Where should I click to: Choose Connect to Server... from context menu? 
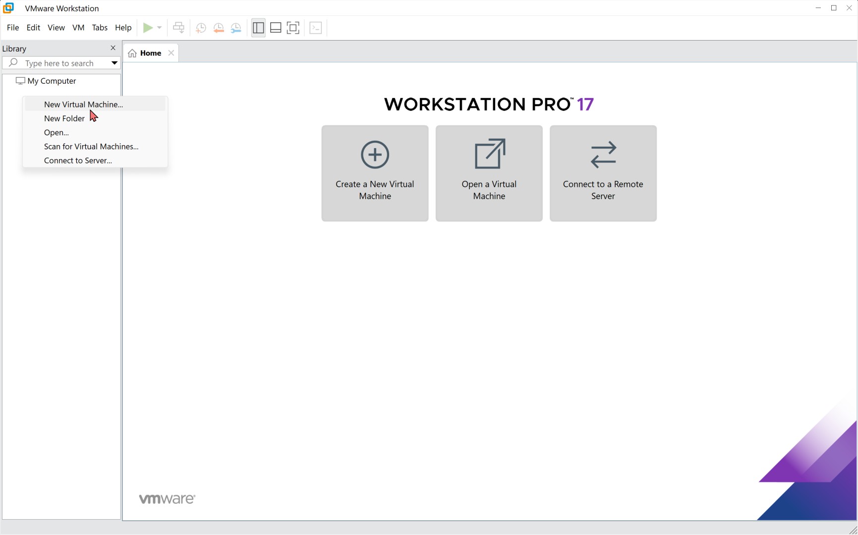(x=95, y=160)
